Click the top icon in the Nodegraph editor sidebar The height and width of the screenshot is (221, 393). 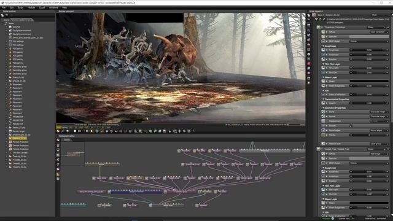coord(58,141)
